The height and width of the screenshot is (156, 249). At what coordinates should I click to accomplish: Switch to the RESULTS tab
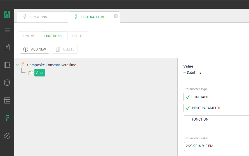pyautogui.click(x=77, y=36)
